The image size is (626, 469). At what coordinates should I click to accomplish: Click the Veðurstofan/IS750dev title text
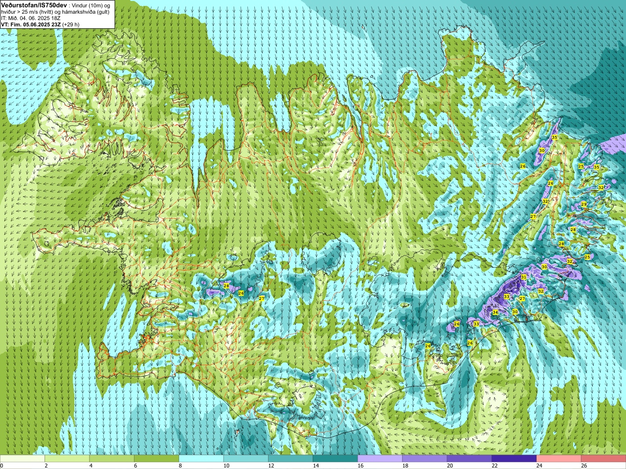pos(34,5)
